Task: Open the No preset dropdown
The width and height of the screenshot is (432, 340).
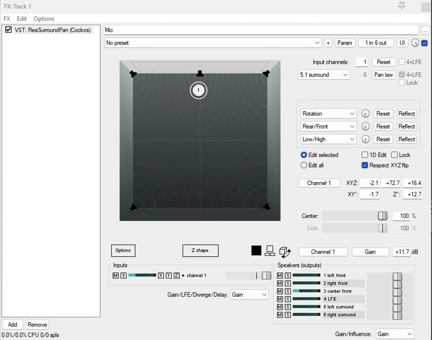Action: pos(213,43)
